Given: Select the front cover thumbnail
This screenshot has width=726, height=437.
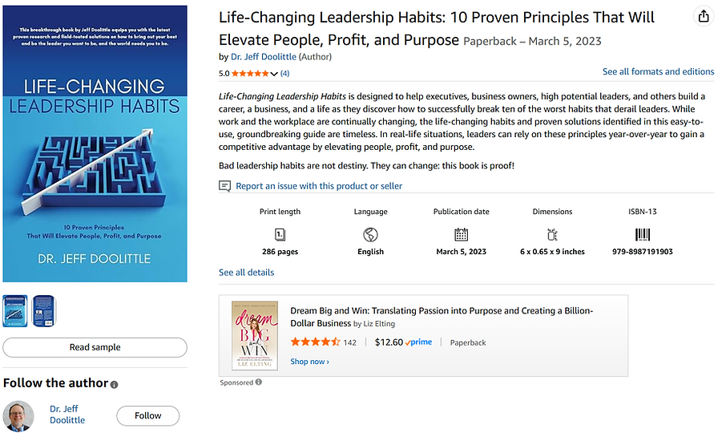Looking at the screenshot, I should click(15, 311).
